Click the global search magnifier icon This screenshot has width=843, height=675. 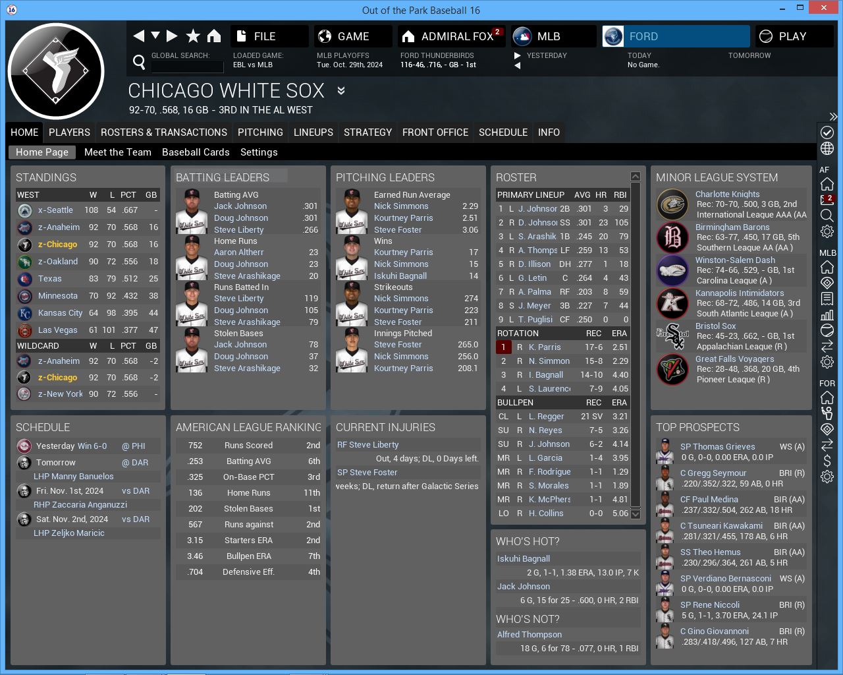139,62
